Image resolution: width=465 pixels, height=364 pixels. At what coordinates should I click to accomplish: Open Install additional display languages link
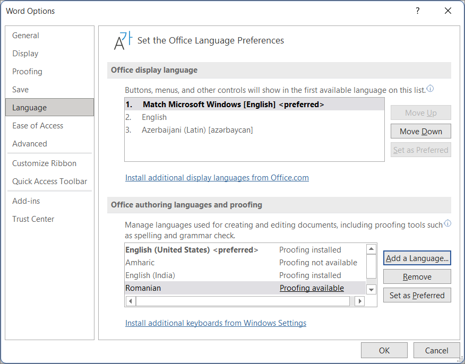coord(217,178)
